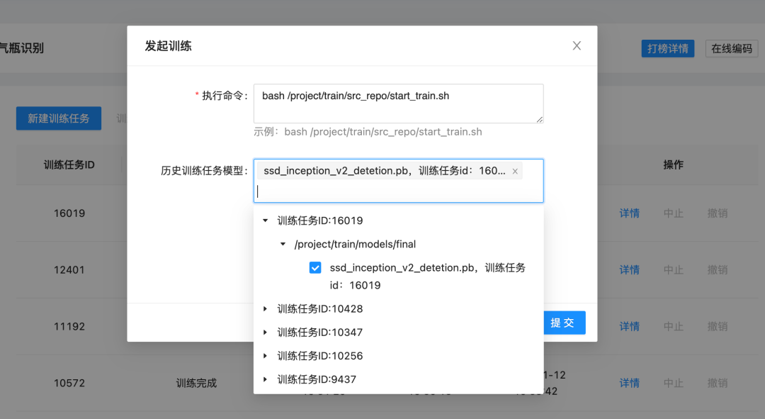Select the 训练任务ID:9437 tree label
The width and height of the screenshot is (765, 419).
pyautogui.click(x=317, y=379)
